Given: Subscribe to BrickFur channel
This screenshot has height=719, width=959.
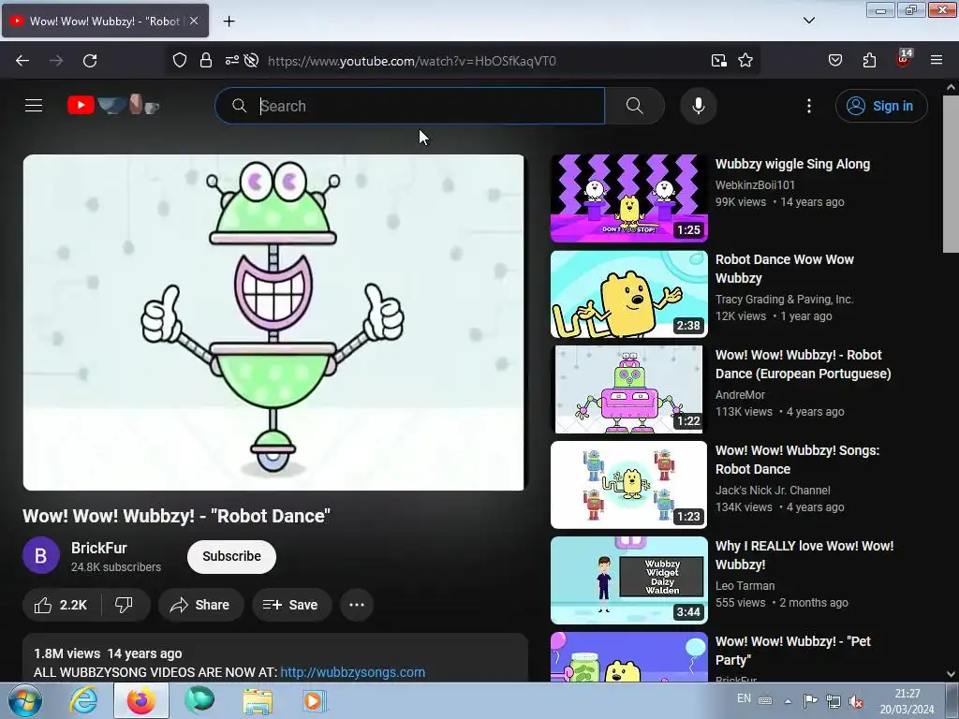Looking at the screenshot, I should coord(232,556).
